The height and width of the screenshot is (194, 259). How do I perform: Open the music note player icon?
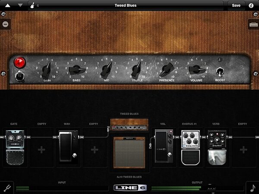click(x=253, y=188)
